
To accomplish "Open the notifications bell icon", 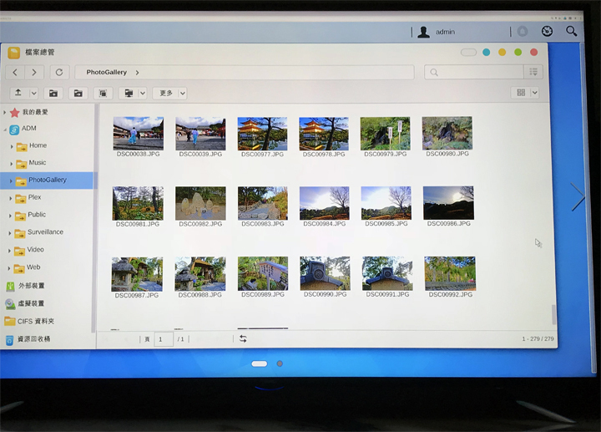I will pyautogui.click(x=523, y=32).
